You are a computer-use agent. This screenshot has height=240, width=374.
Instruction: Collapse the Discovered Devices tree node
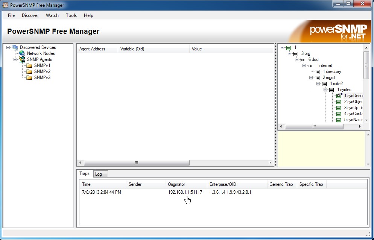(8, 47)
